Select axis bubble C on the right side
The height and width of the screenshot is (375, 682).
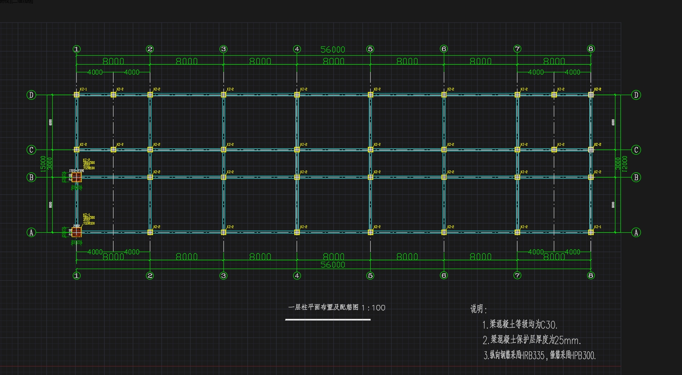pos(636,150)
